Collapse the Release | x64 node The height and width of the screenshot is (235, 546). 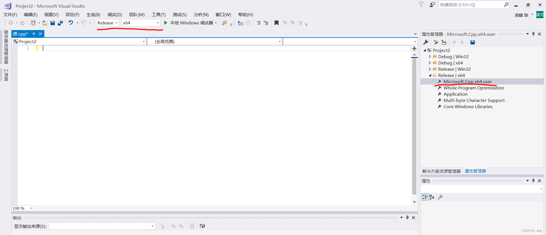[x=430, y=75]
